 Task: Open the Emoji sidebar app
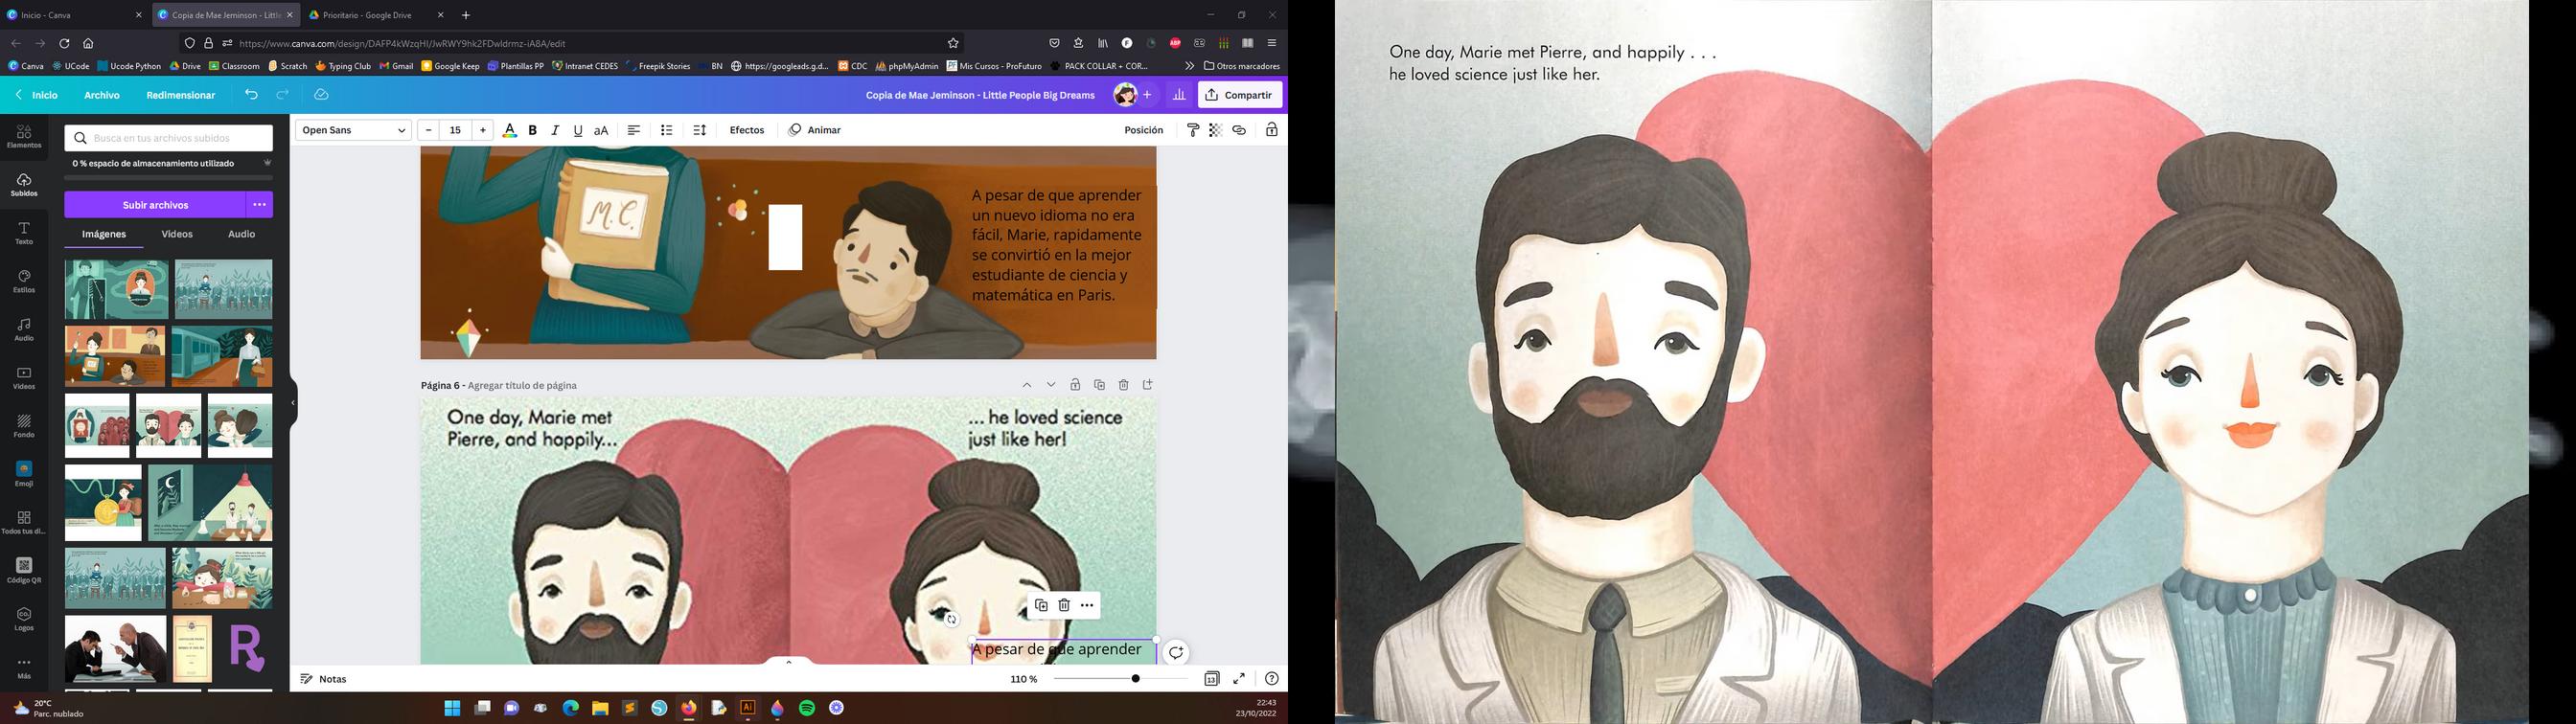click(24, 474)
